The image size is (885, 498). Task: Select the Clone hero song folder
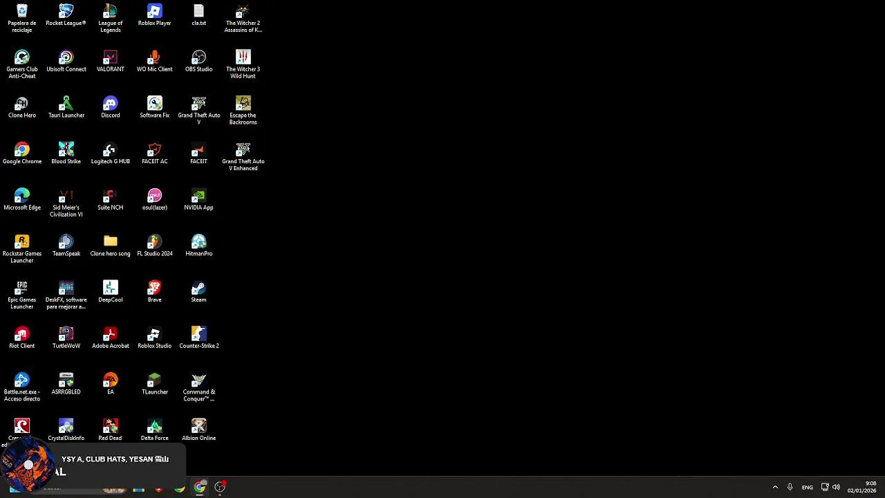111,246
